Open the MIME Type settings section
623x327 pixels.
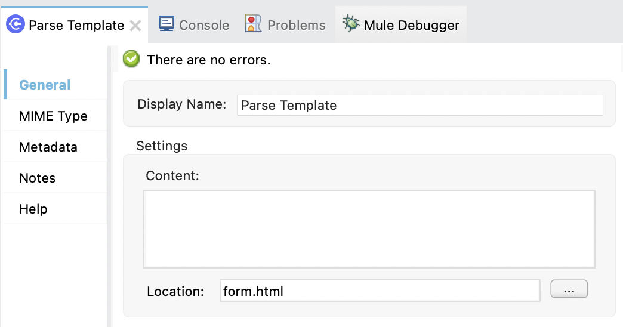pyautogui.click(x=53, y=116)
